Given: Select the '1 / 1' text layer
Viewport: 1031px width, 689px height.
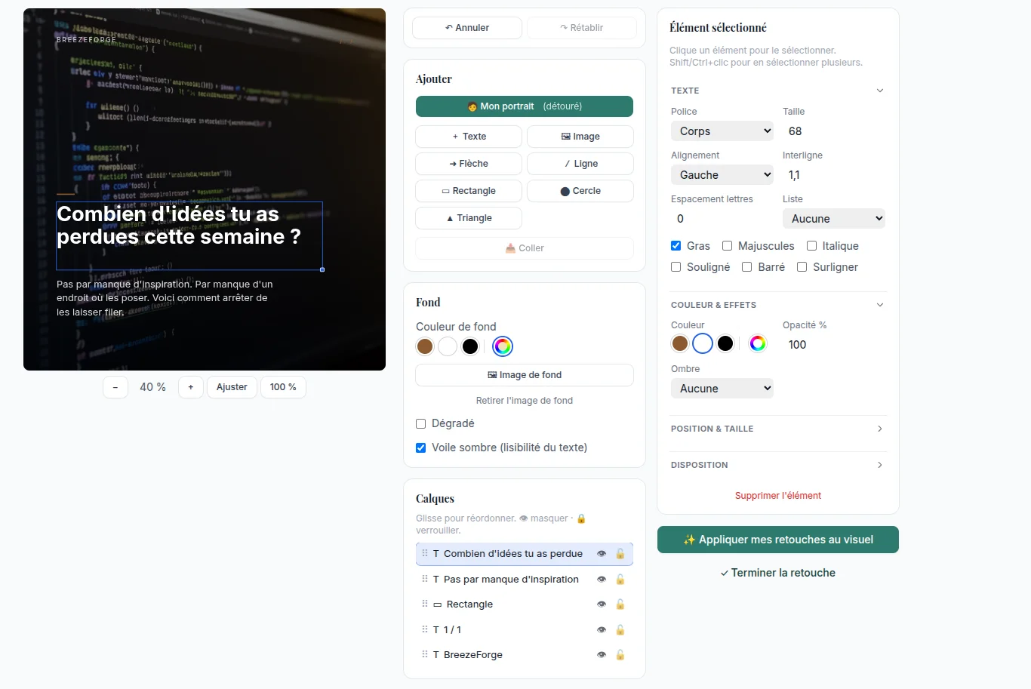Looking at the screenshot, I should pyautogui.click(x=525, y=630).
